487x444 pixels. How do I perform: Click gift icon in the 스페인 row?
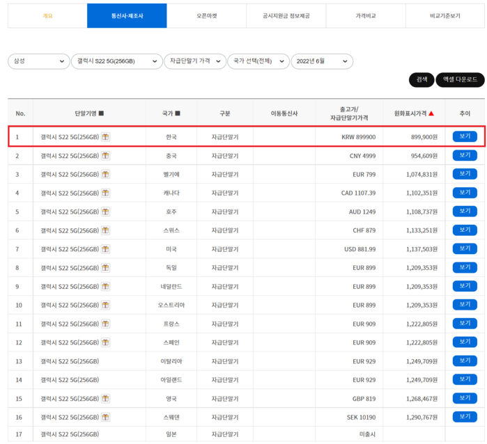(106, 342)
